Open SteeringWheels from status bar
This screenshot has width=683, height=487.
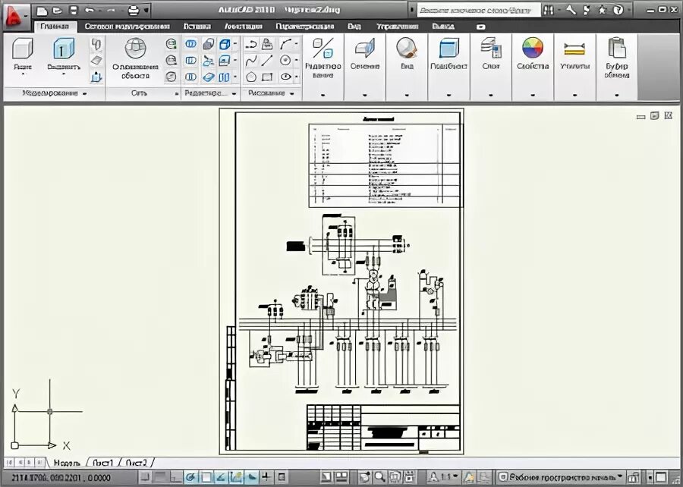(394, 476)
